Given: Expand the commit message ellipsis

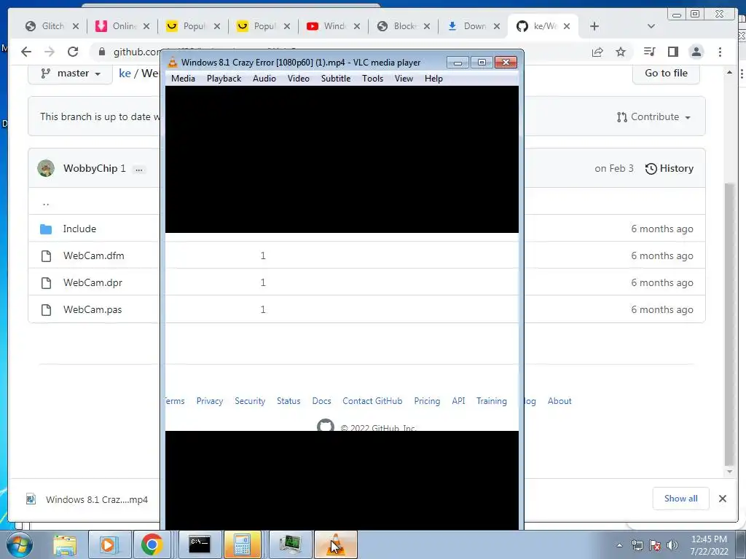Looking at the screenshot, I should pos(138,169).
